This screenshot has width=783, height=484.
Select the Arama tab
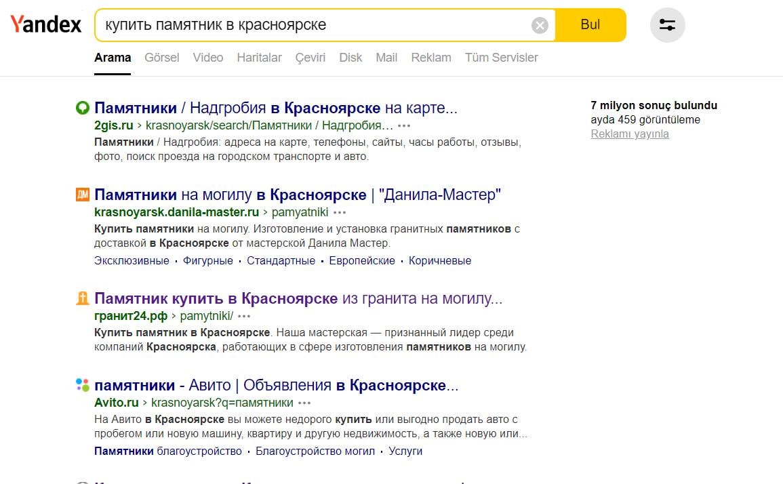[x=113, y=58]
